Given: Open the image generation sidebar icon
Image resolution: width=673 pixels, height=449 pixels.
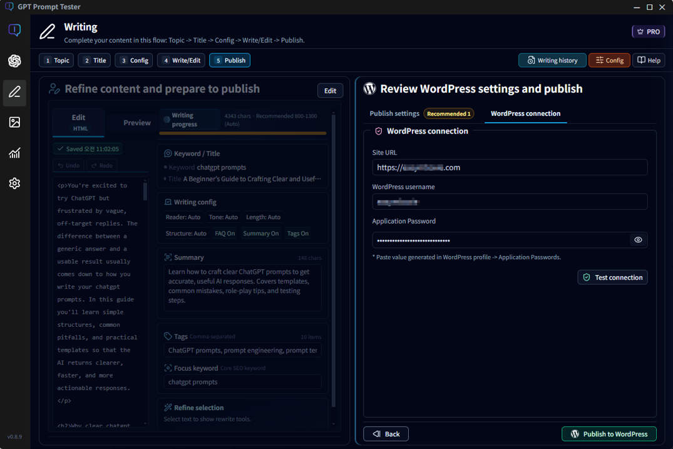Looking at the screenshot, I should click(14, 122).
